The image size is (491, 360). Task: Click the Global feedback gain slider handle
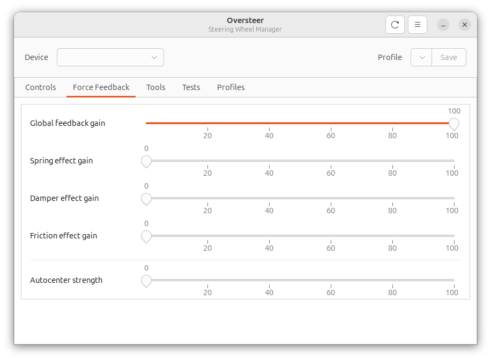[x=453, y=124]
